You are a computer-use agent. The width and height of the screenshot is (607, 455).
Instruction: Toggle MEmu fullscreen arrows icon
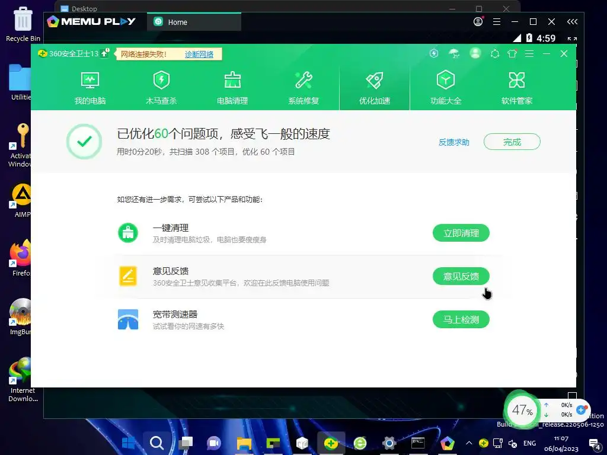tap(572, 39)
